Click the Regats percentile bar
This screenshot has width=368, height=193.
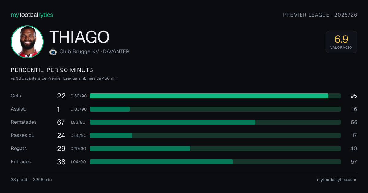click(215, 149)
